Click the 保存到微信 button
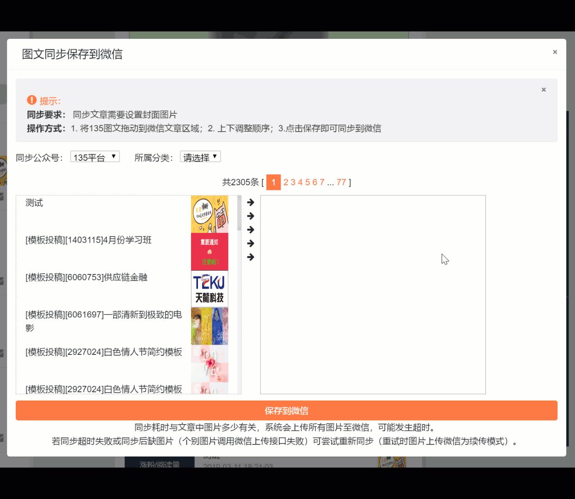Screen dimensions: 575x499 (287, 410)
